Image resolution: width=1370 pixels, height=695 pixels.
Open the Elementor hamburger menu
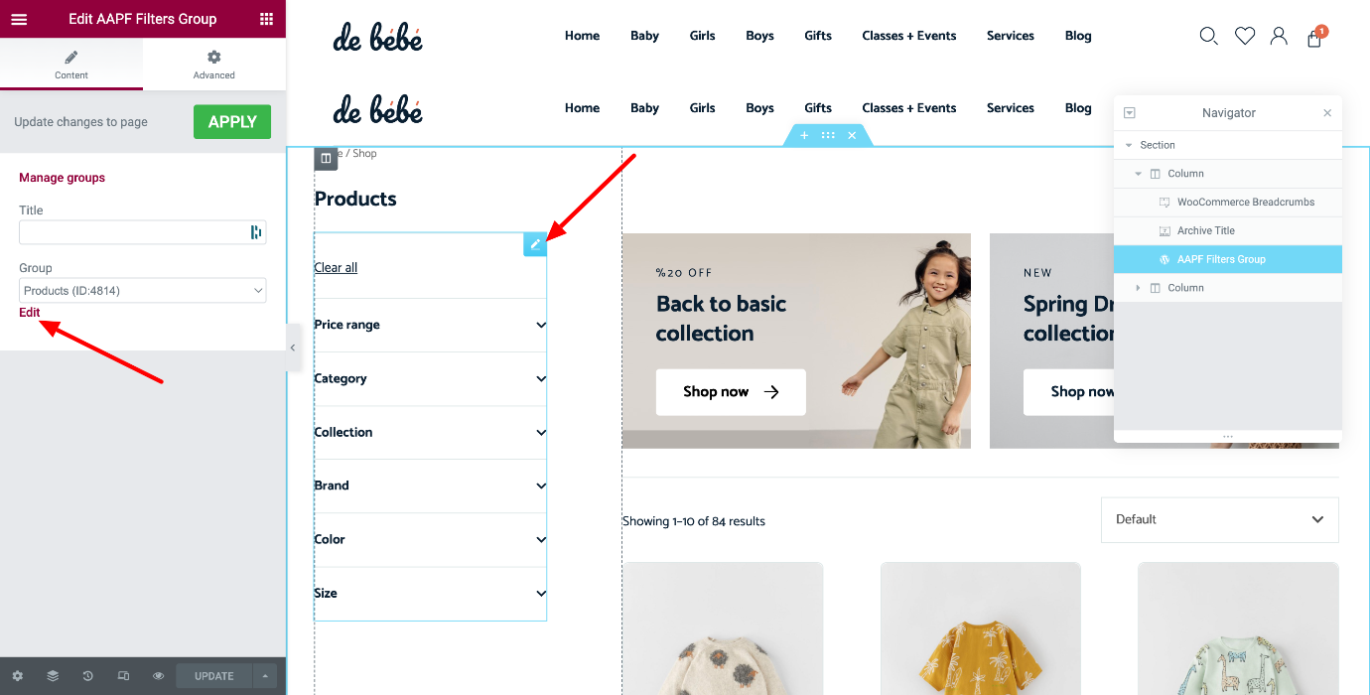click(19, 19)
